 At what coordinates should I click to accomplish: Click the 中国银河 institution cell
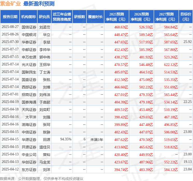tap(29, 35)
